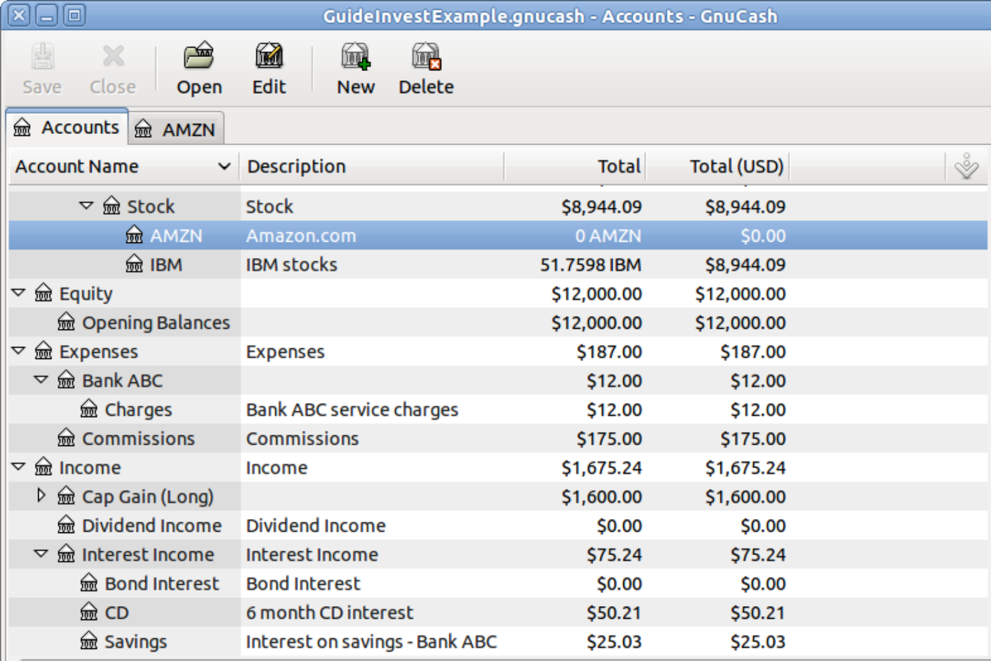Switch to the Accounts tab
991x661 pixels.
click(x=80, y=127)
